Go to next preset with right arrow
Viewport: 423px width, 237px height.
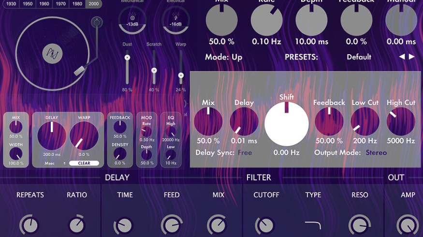(412, 57)
